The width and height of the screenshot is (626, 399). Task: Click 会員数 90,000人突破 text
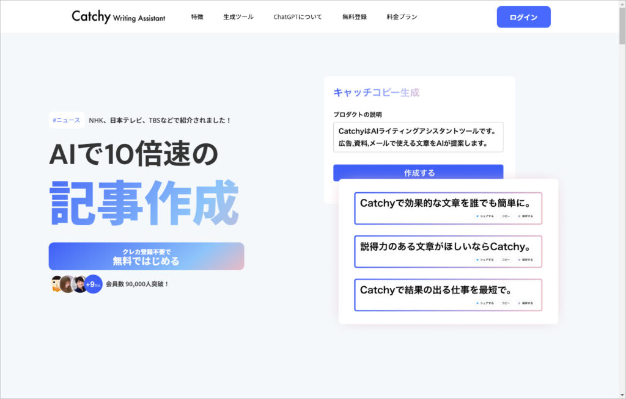[138, 284]
